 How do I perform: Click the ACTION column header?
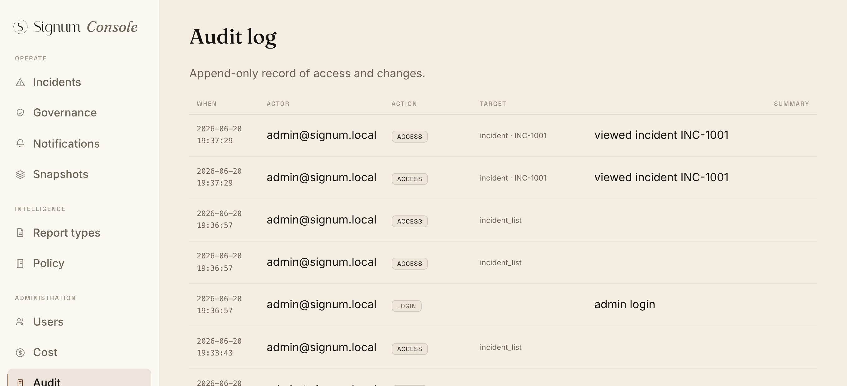click(x=404, y=104)
